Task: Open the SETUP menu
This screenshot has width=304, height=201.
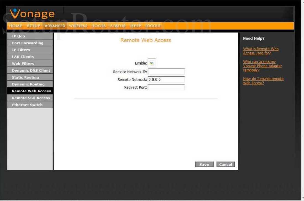Action: (33, 26)
